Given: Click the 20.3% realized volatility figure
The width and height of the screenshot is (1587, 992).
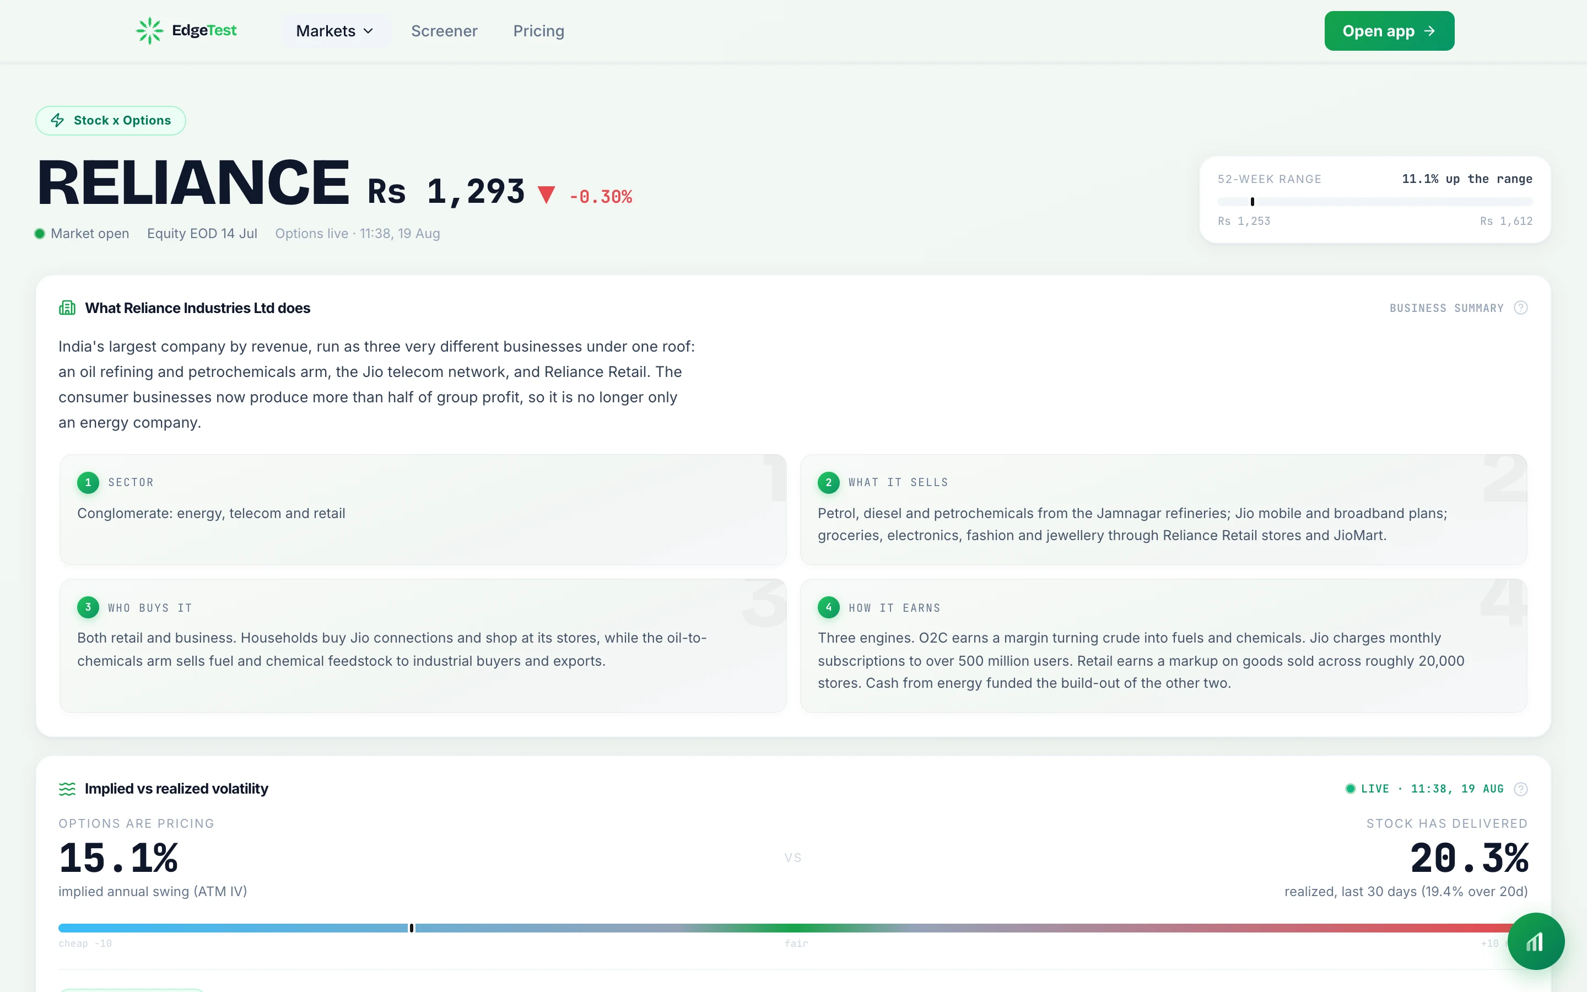Looking at the screenshot, I should pyautogui.click(x=1469, y=858).
